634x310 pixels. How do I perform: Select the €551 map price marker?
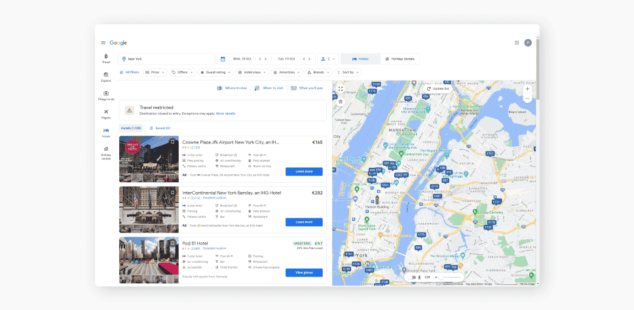pyautogui.click(x=385, y=185)
